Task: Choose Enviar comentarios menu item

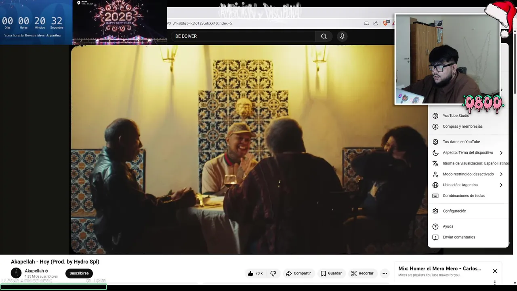Action: pyautogui.click(x=468, y=237)
